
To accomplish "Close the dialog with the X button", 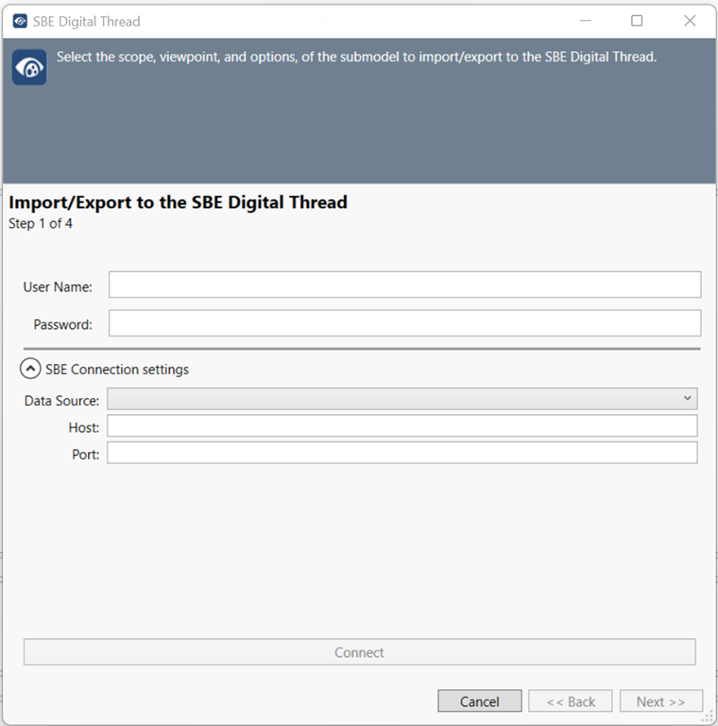I will 690,21.
